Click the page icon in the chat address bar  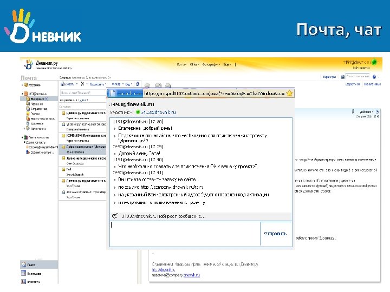[x=113, y=94]
